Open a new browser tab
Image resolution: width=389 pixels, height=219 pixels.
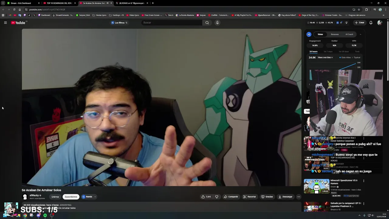tap(153, 3)
